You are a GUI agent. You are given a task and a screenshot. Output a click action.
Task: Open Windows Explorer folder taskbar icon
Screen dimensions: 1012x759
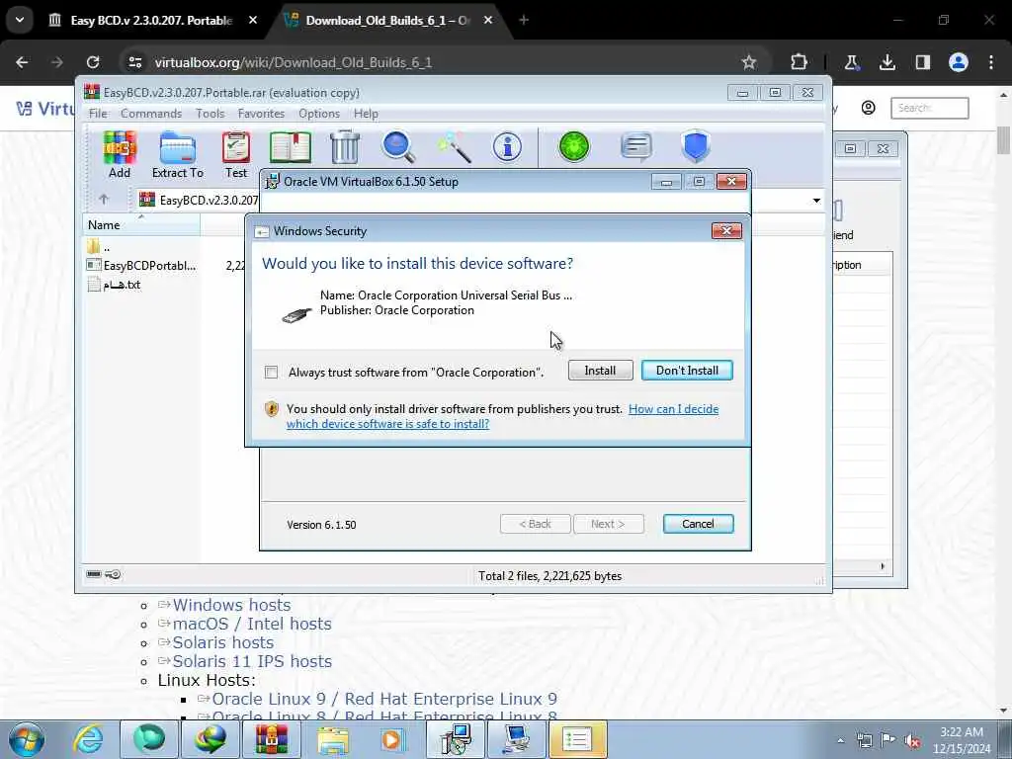click(332, 739)
